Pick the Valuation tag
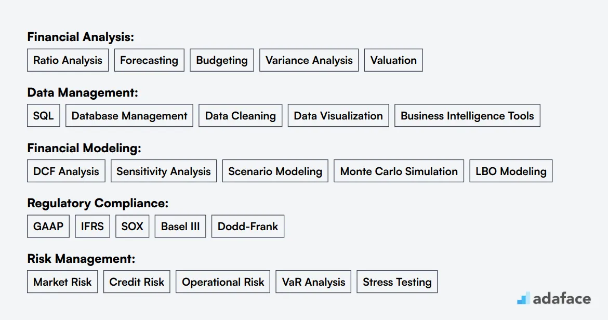This screenshot has width=608, height=320. [x=393, y=60]
